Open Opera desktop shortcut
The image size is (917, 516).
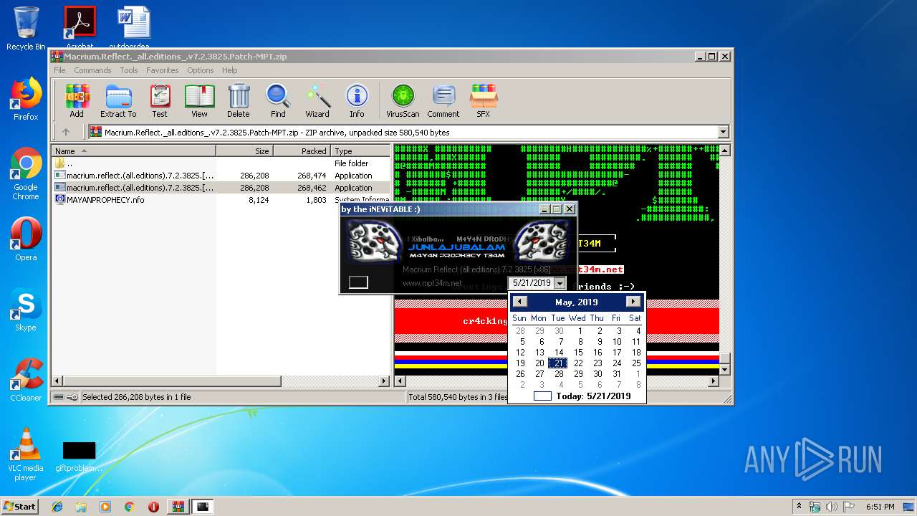[26, 239]
